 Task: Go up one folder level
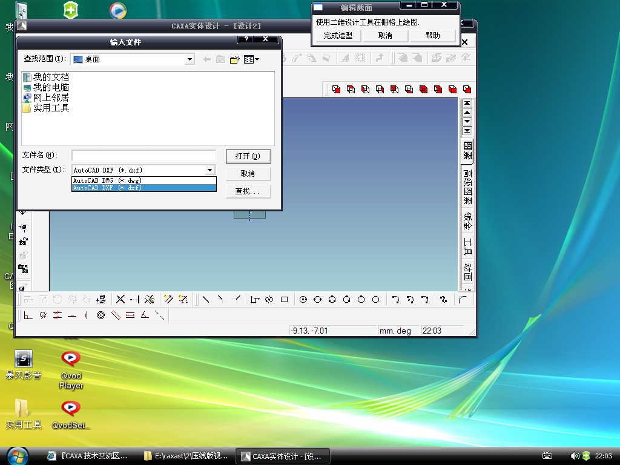(220, 59)
